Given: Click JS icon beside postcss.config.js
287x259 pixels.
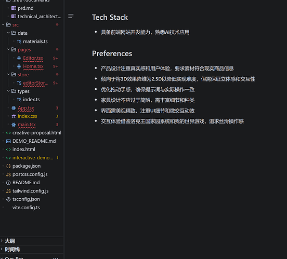Looking at the screenshot, I should pyautogui.click(x=8, y=174).
